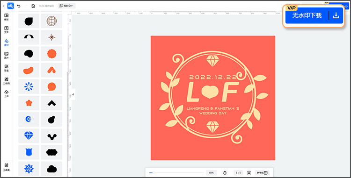Reset zoom with the 1:1 button
351x178 pixels.
click(238, 173)
